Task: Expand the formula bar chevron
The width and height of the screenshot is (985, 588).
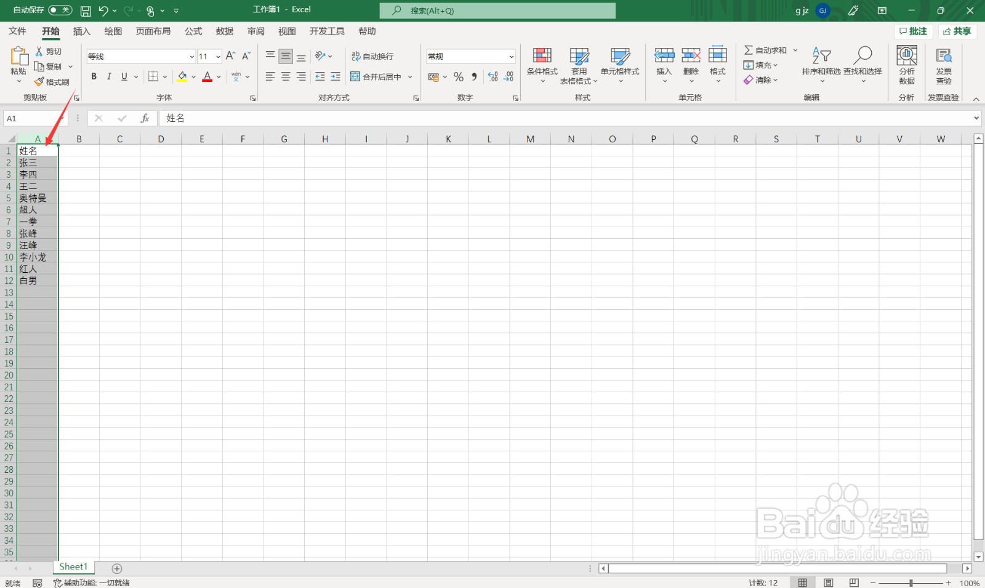Action: click(x=976, y=118)
